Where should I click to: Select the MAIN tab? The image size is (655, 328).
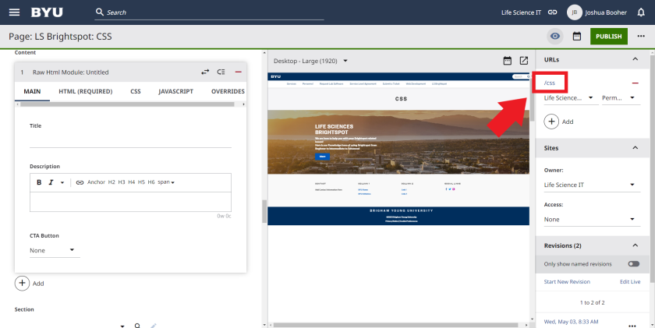32,91
